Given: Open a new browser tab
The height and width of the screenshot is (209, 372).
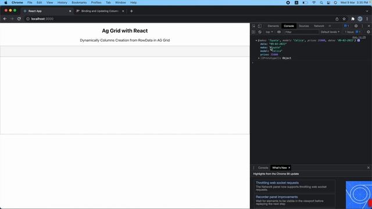Looking at the screenshot, I should point(131,11).
